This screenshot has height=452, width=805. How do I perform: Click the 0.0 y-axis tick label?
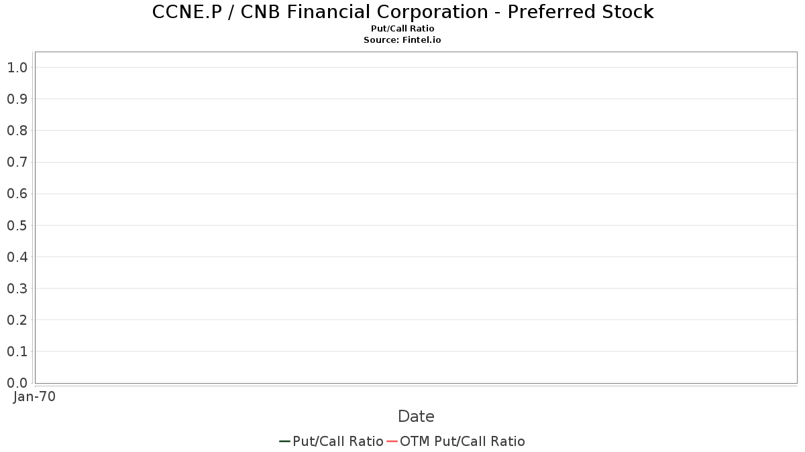click(x=17, y=383)
